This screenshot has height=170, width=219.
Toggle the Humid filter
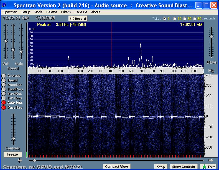(x=4, y=80)
